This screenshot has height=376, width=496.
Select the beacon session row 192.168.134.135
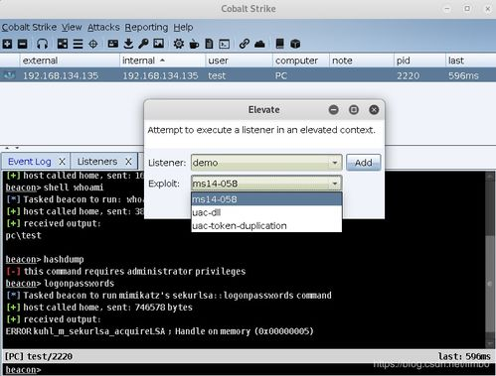coord(248,75)
